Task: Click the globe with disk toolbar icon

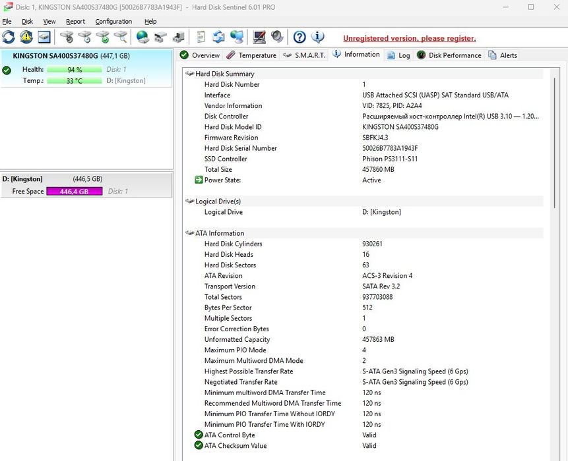Action: tap(142, 37)
